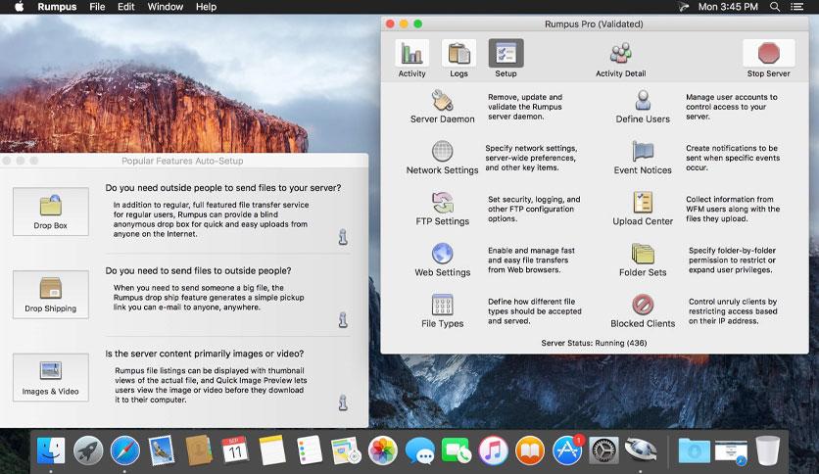The height and width of the screenshot is (474, 819).
Task: Open Finder from the Dock
Action: [x=51, y=450]
